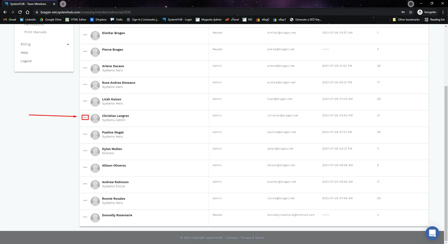Open the eBay0 bookmark
Screen dimensions: 448x244
click(x=263, y=20)
